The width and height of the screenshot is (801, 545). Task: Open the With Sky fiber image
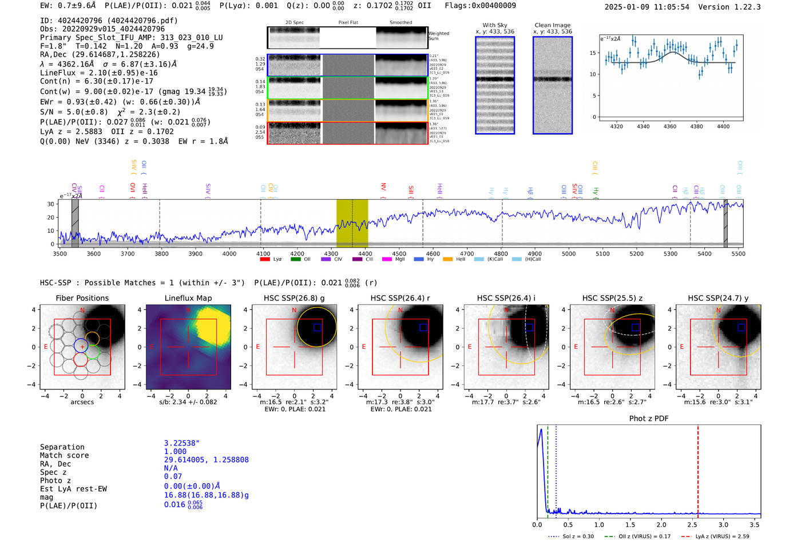click(x=495, y=85)
